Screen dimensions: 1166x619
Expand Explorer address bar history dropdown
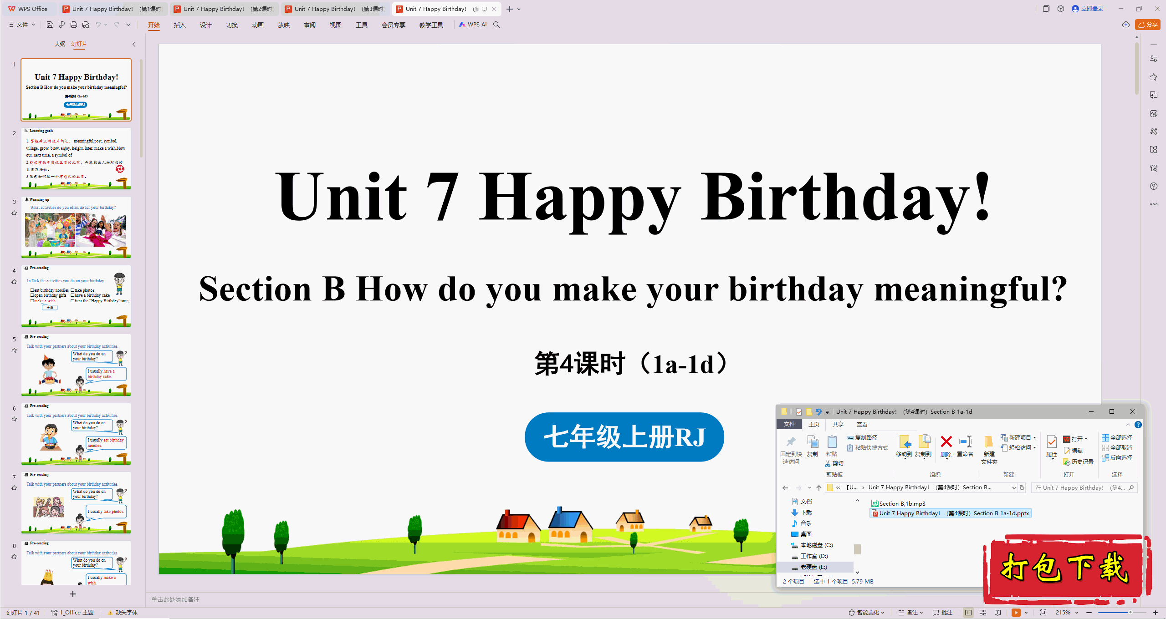tap(1014, 488)
